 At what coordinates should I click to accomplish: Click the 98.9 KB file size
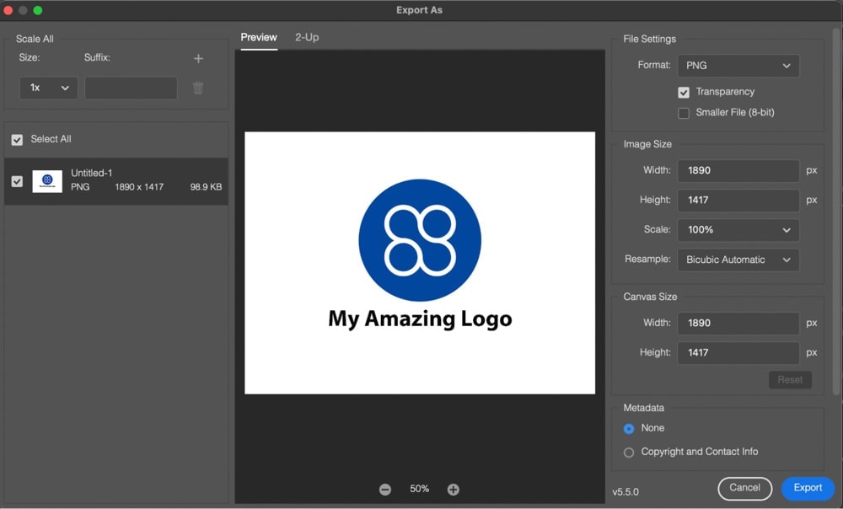click(206, 187)
